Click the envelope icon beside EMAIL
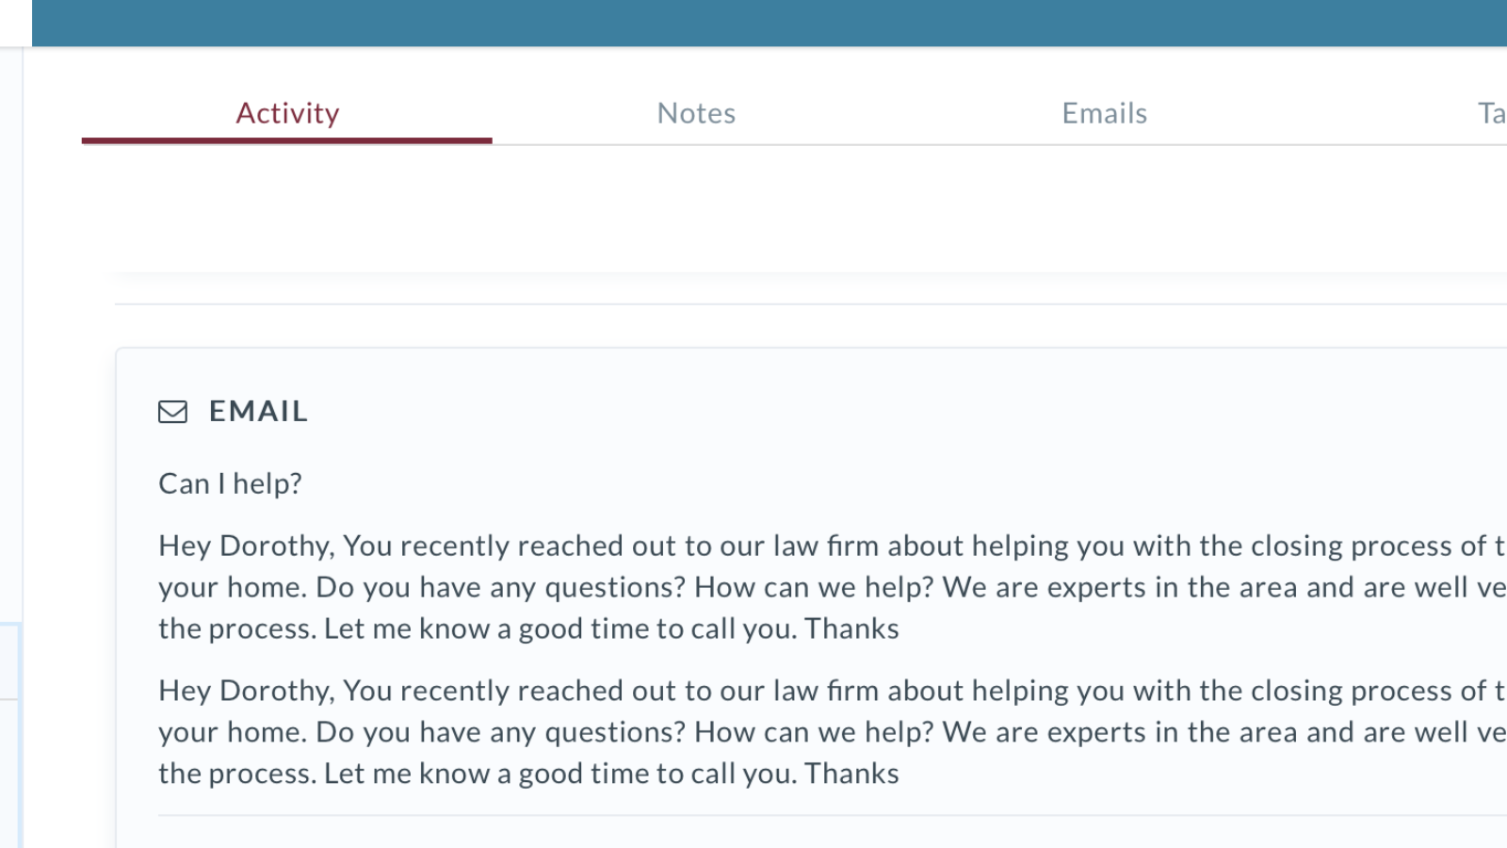Screen dimensions: 1507x848 [x=172, y=412]
